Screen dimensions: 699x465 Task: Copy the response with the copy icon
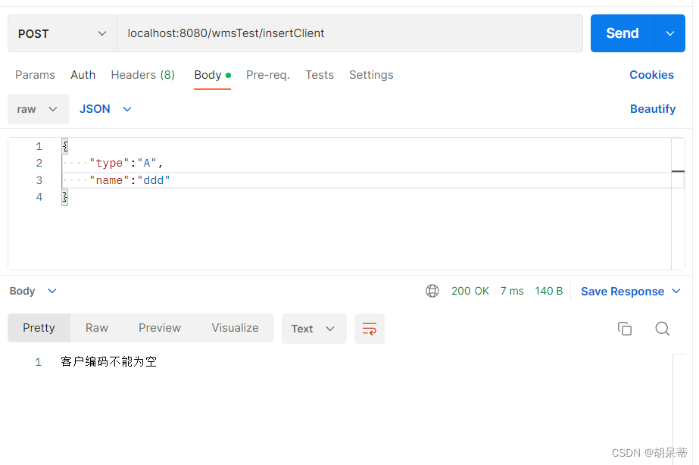point(625,329)
